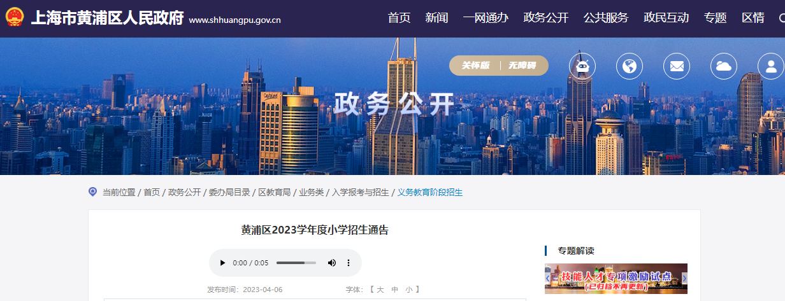Mute the audio player volume icon

point(331,263)
